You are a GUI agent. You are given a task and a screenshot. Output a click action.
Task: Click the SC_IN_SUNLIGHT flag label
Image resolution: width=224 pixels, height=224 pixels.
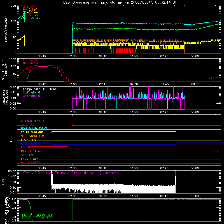[32, 132]
